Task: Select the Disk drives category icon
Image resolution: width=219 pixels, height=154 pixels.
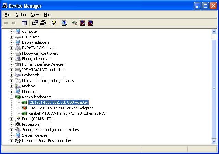Action: (18, 37)
